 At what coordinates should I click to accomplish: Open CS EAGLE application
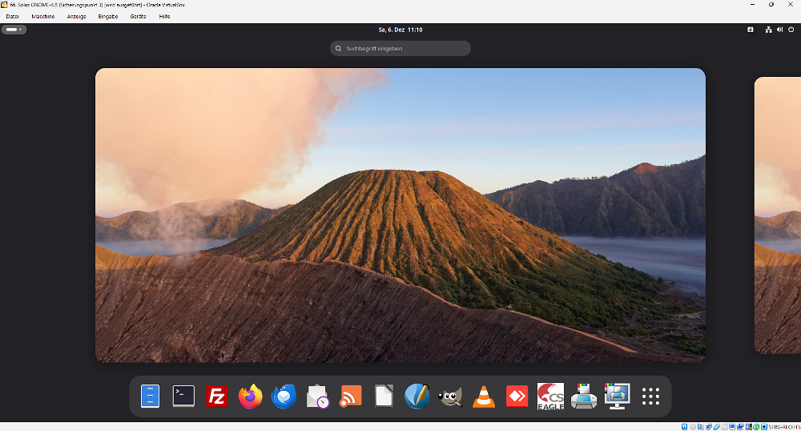[550, 396]
